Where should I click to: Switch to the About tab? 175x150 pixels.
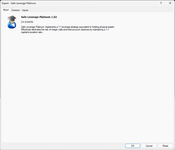coord(6,10)
